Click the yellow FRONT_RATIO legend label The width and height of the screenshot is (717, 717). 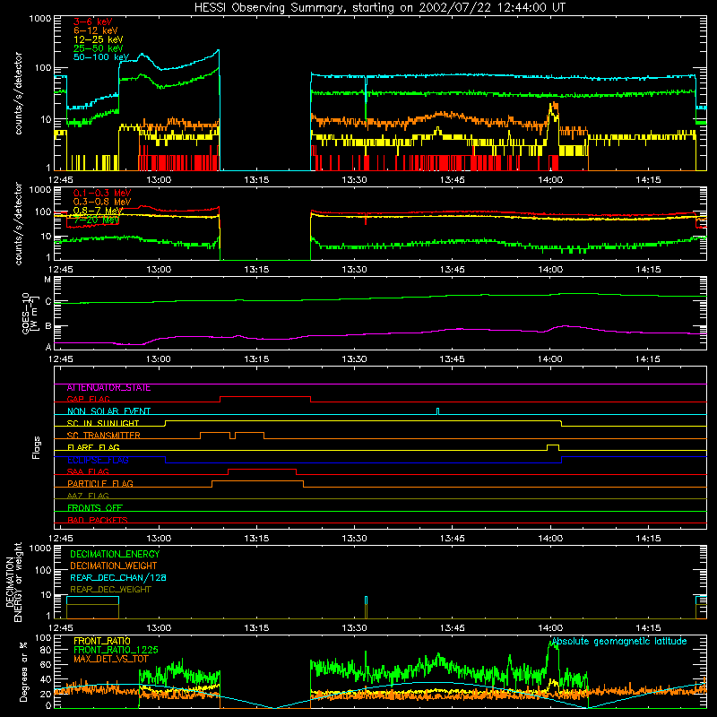[x=102, y=641]
